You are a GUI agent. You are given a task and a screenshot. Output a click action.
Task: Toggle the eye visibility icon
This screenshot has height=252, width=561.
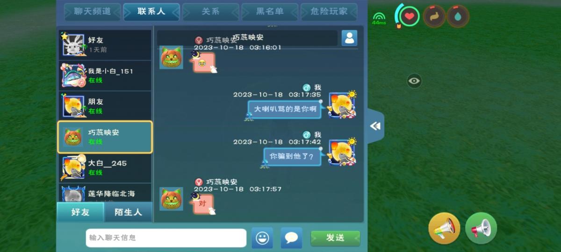[414, 81]
